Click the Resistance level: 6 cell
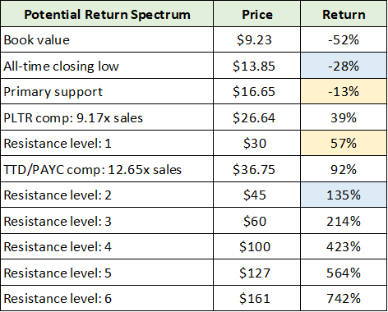The height and width of the screenshot is (312, 388). 107,298
